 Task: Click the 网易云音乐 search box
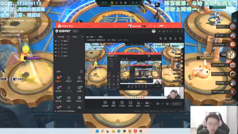[103, 26]
